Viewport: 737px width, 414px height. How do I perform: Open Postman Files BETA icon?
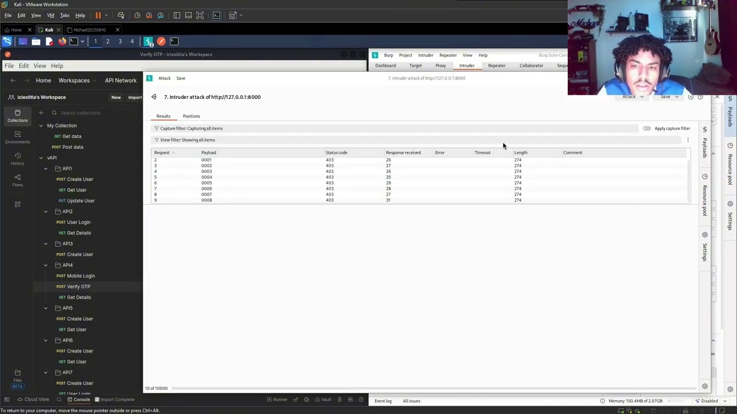pyautogui.click(x=17, y=379)
